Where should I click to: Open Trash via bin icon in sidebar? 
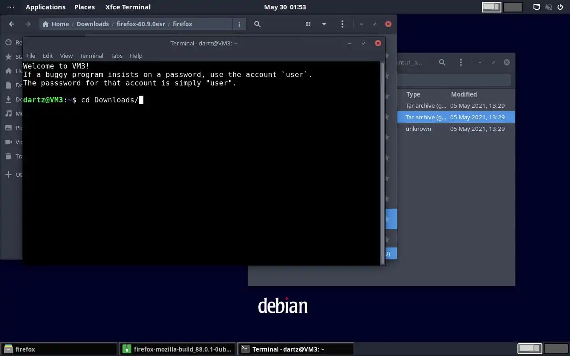coord(8,156)
